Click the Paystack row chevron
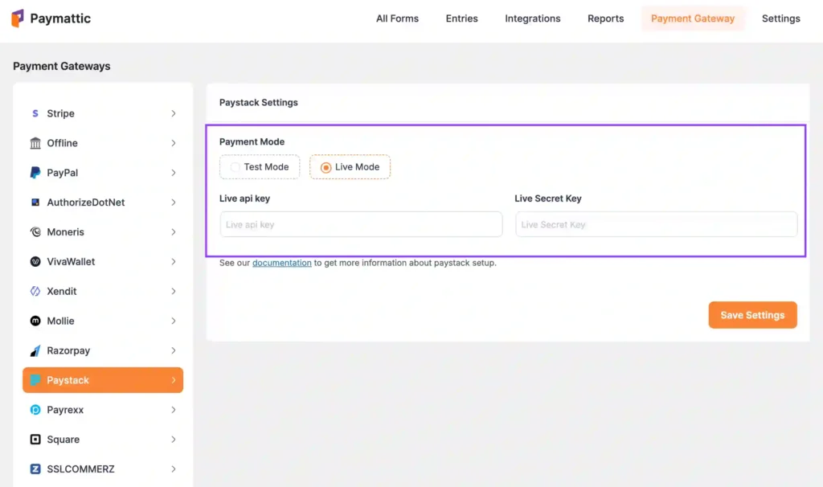Viewport: 823px width, 487px height. [174, 380]
